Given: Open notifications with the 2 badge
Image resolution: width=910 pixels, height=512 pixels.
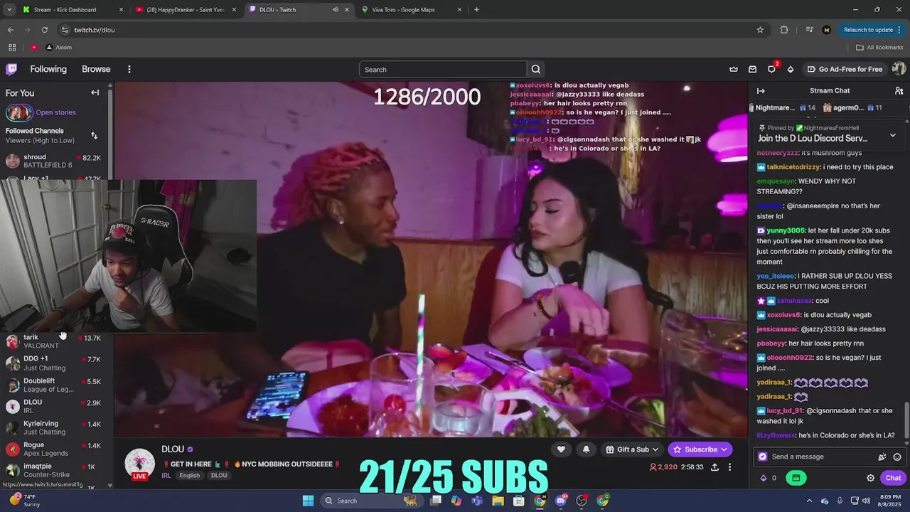Looking at the screenshot, I should pos(772,69).
